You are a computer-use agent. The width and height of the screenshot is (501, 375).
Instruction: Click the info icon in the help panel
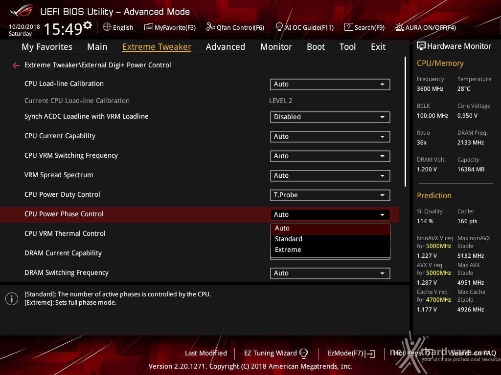(x=12, y=299)
